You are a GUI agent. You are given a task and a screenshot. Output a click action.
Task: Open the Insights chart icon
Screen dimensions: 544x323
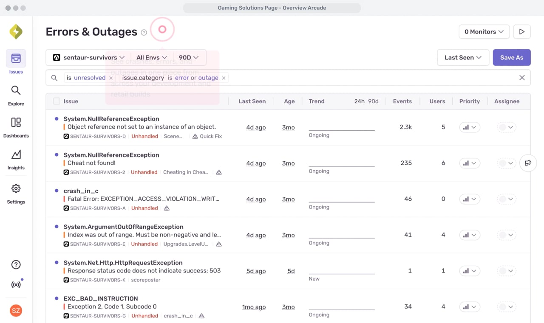[16, 154]
